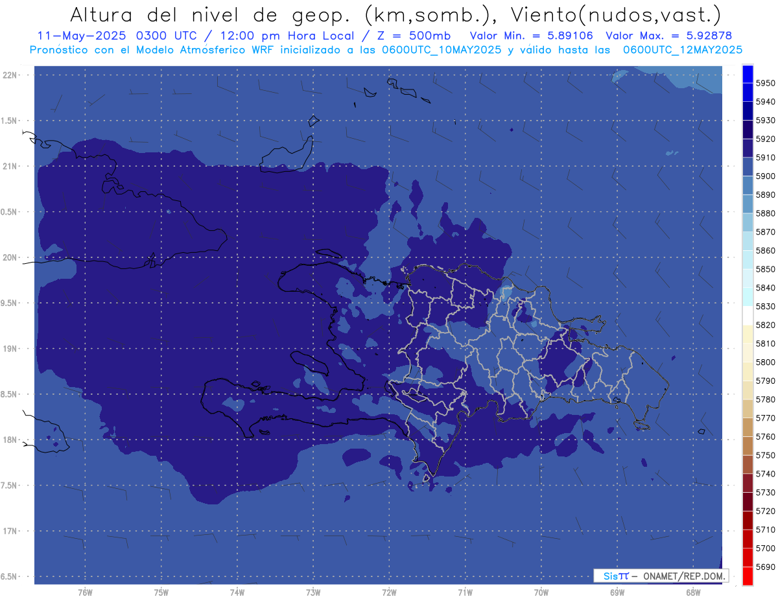The image size is (778, 601).
Task: Click the '22N' latitude label
Action: (x=10, y=75)
